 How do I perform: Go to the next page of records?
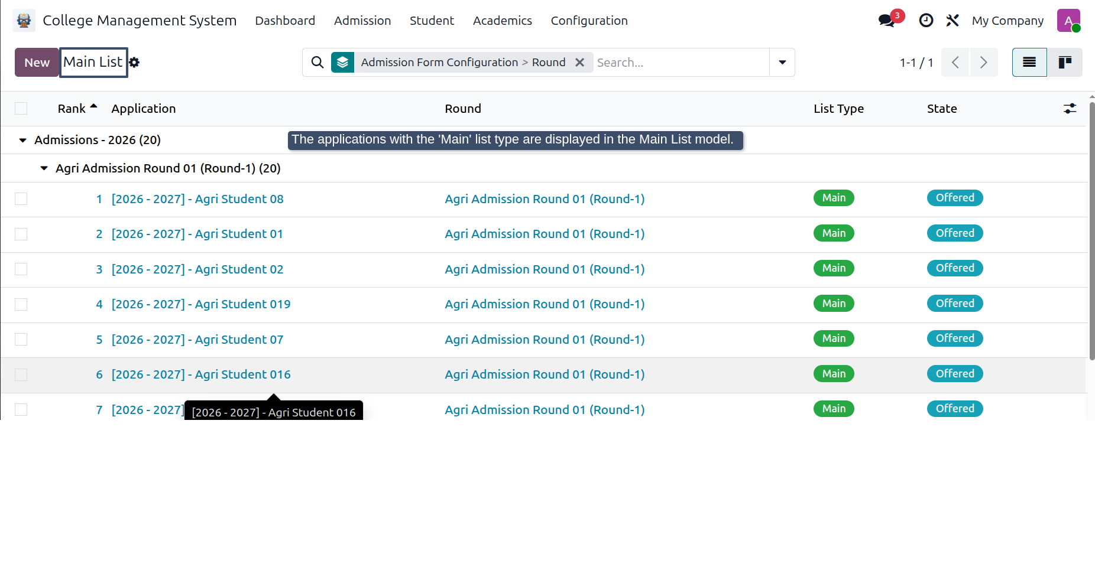click(984, 63)
